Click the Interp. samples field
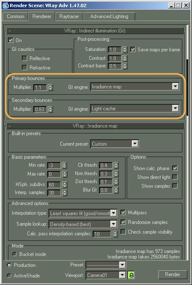192x285 pixels. pyautogui.click(x=54, y=193)
